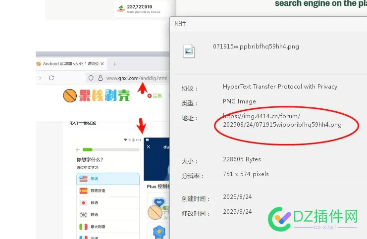Click the forward navigation arrow
367x239 pixels.
pyautogui.click(x=39, y=78)
